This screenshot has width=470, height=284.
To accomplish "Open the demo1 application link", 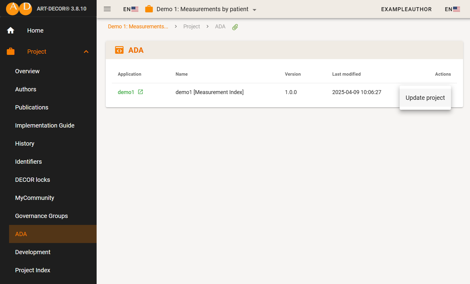I will (126, 92).
